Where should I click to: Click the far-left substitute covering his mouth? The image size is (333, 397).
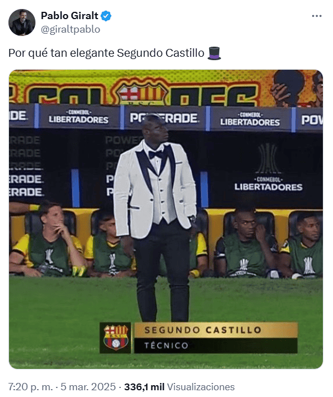tap(48, 241)
